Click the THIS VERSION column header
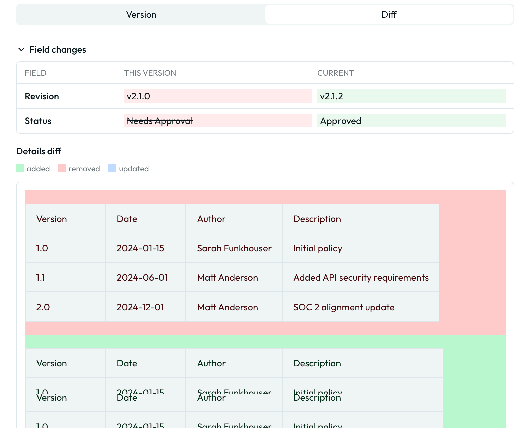This screenshot has height=428, width=526. pos(150,73)
